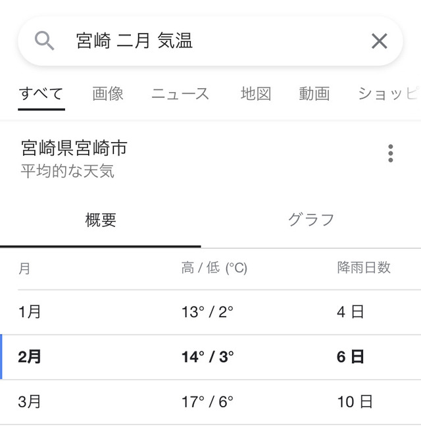Switch to the 画像 tab
Image resolution: width=421 pixels, height=433 pixels.
108,93
